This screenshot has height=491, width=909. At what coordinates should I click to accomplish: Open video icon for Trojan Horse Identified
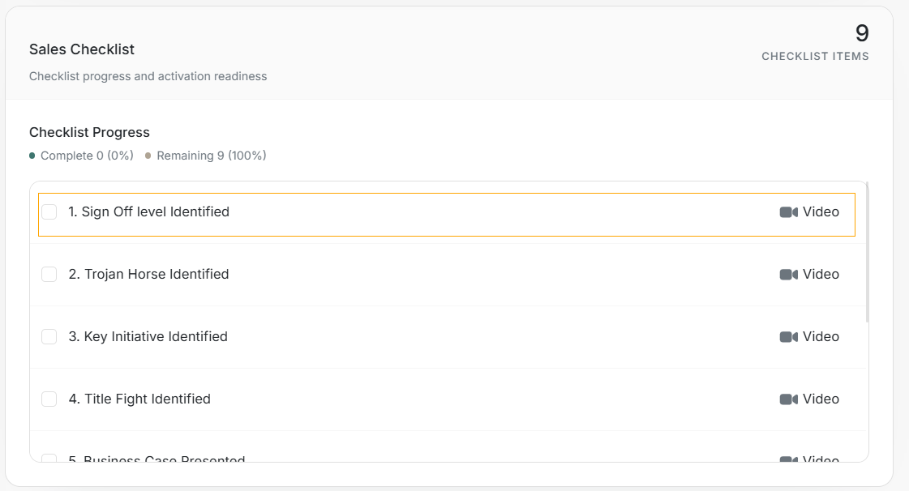point(788,275)
